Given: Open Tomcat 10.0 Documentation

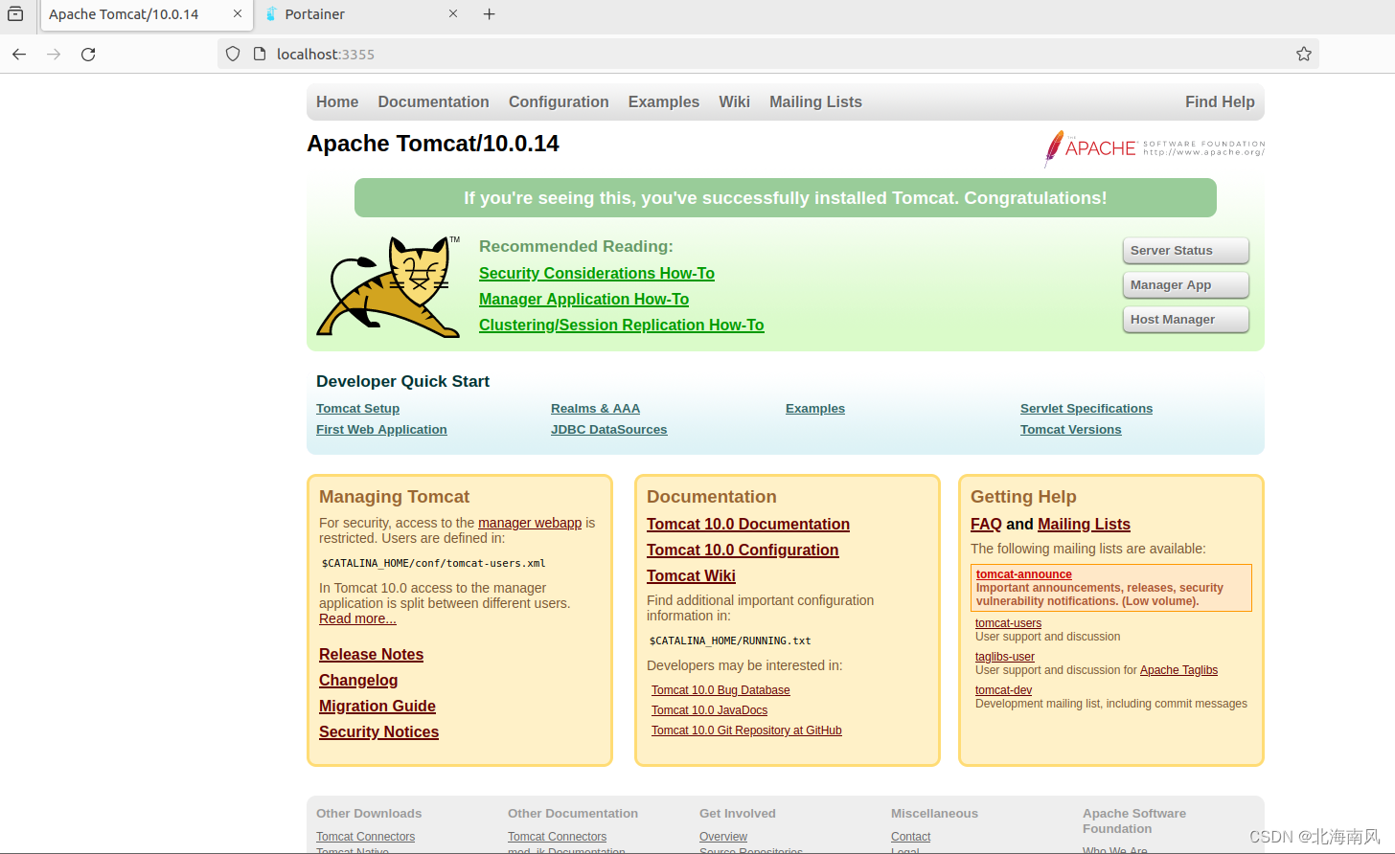Looking at the screenshot, I should [x=747, y=524].
